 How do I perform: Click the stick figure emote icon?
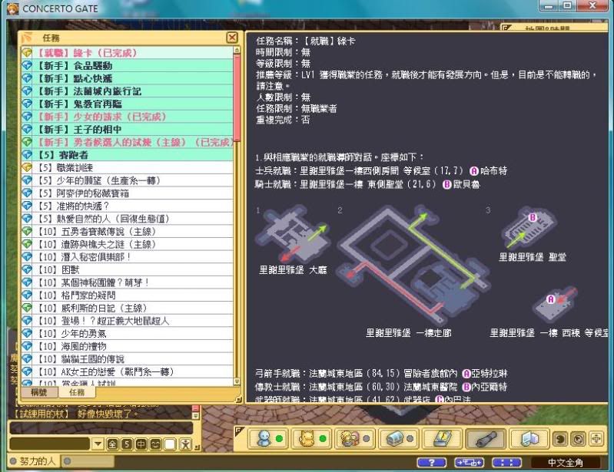click(x=186, y=444)
